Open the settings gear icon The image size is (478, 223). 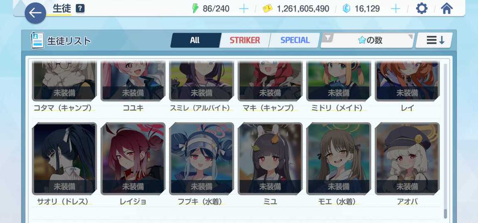coord(421,9)
